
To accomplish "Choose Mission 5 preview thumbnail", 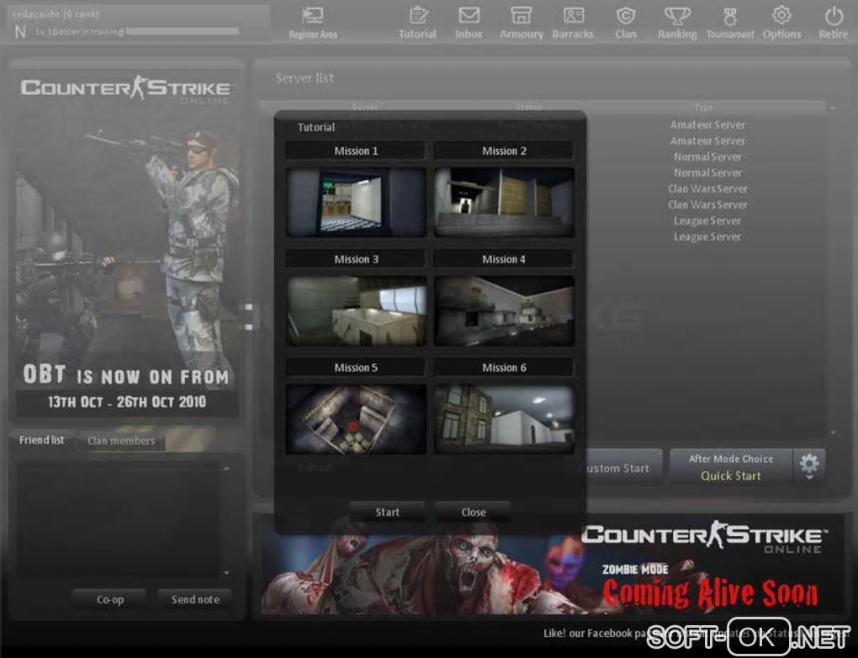I will coord(356,419).
